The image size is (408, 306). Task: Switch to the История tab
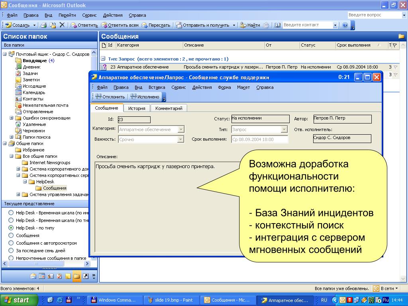point(137,108)
